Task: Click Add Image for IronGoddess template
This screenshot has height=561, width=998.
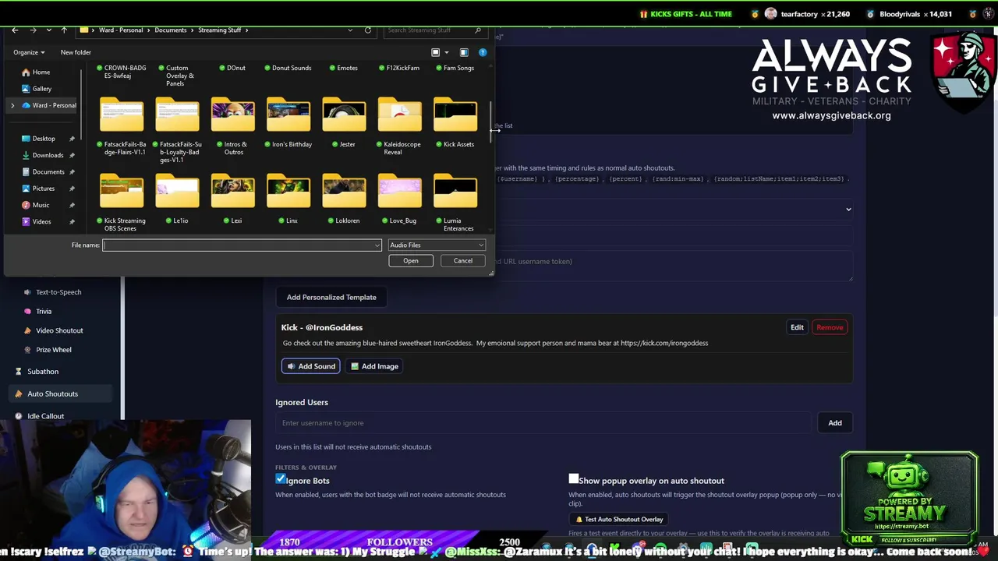Action: pyautogui.click(x=374, y=366)
